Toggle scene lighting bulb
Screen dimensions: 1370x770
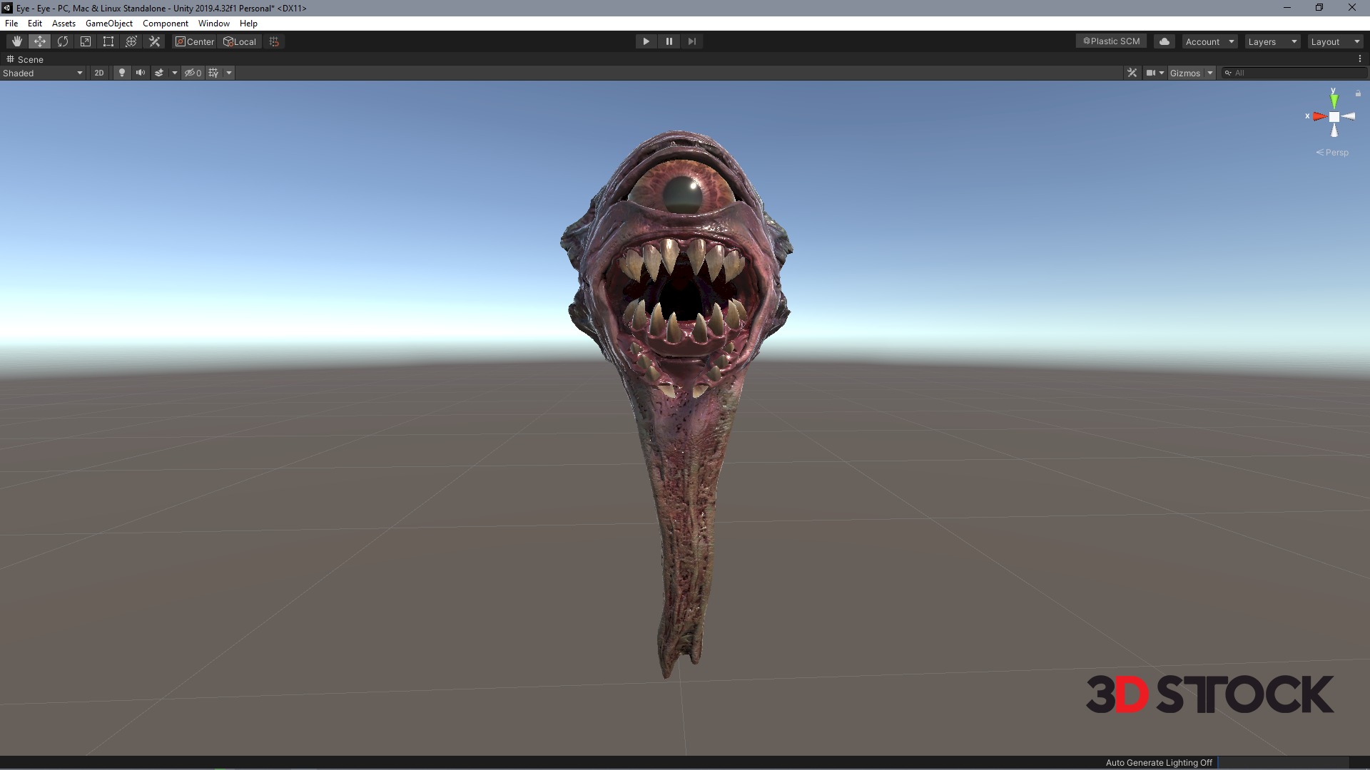(x=122, y=73)
